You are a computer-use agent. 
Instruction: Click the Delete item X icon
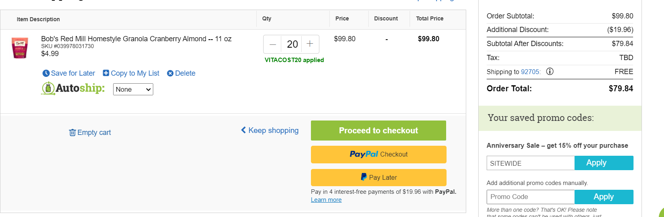click(x=170, y=73)
